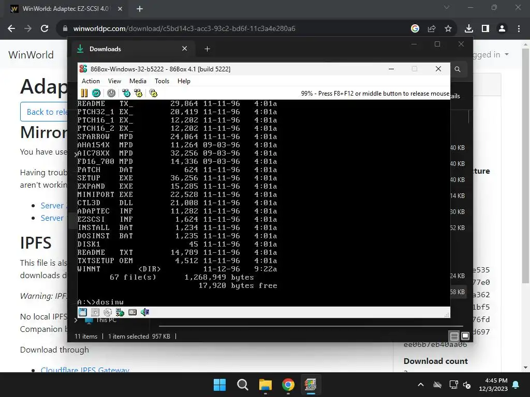Show hidden system tray icons
Image resolution: width=530 pixels, height=397 pixels.
tap(421, 385)
